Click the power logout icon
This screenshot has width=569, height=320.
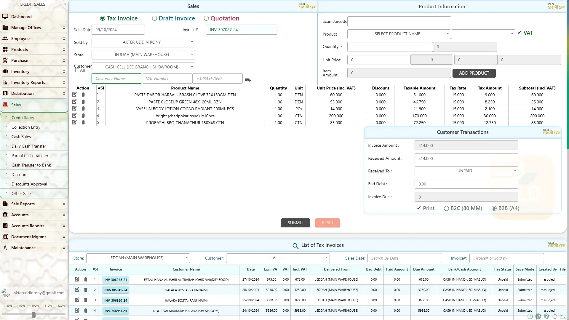[530, 316]
